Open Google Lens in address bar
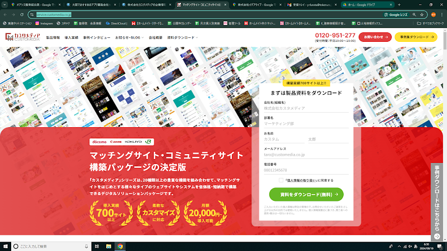The image size is (447, 251). pyautogui.click(x=396, y=15)
